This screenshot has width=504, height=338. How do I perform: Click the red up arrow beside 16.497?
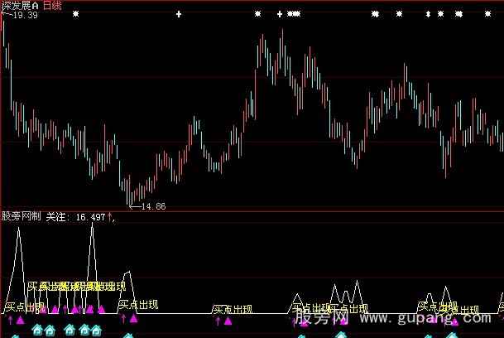point(109,217)
